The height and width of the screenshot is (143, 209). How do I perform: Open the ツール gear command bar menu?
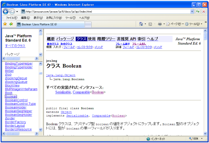coord(194,24)
